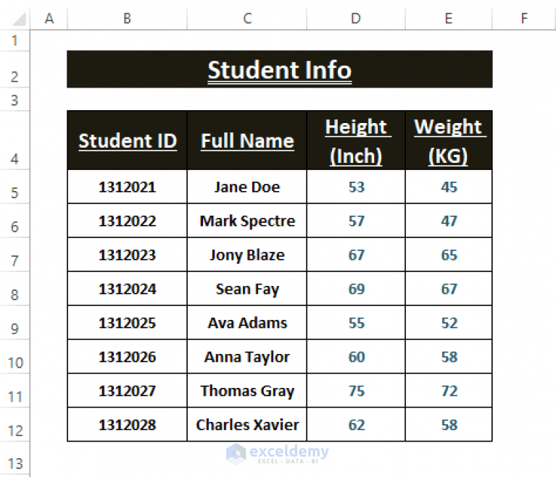The width and height of the screenshot is (556, 477).
Task: Select row 5 header
Action: pyautogui.click(x=14, y=187)
